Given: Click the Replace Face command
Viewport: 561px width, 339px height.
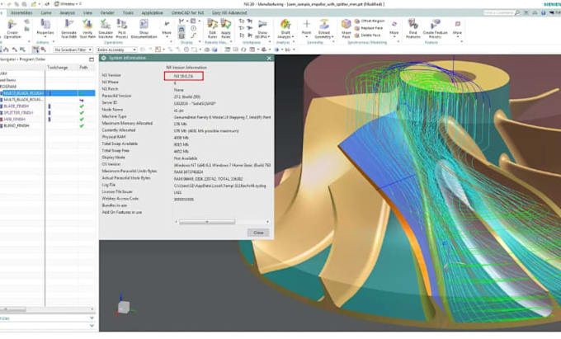Looking at the screenshot, I should coord(369,28).
